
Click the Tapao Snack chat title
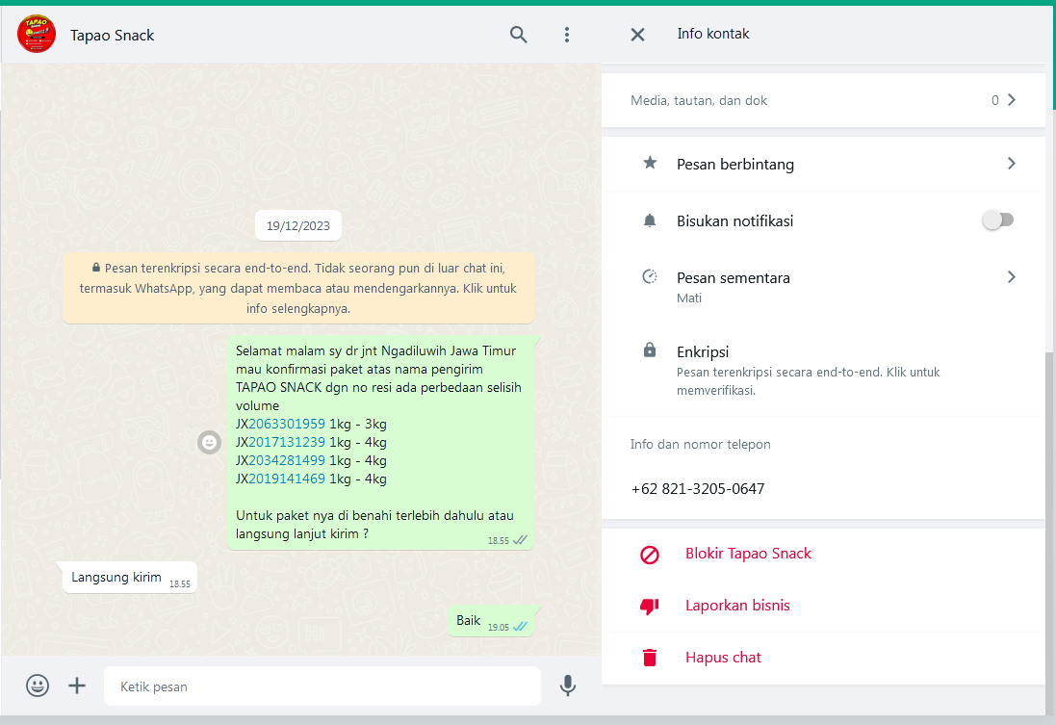[x=112, y=35]
